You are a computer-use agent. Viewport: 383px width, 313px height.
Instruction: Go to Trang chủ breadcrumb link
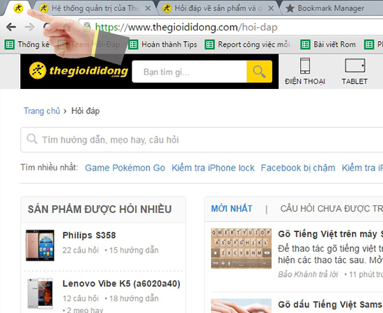coord(42,111)
